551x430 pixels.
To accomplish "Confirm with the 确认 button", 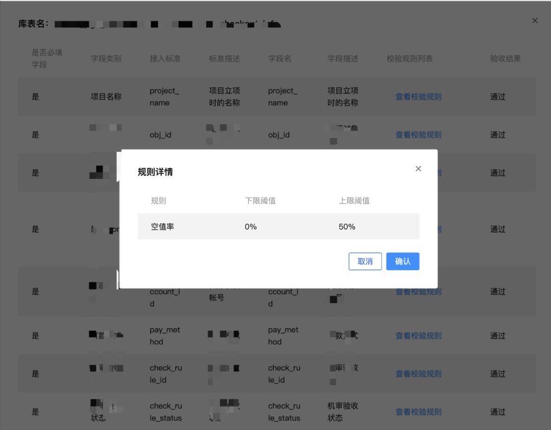I will 403,261.
